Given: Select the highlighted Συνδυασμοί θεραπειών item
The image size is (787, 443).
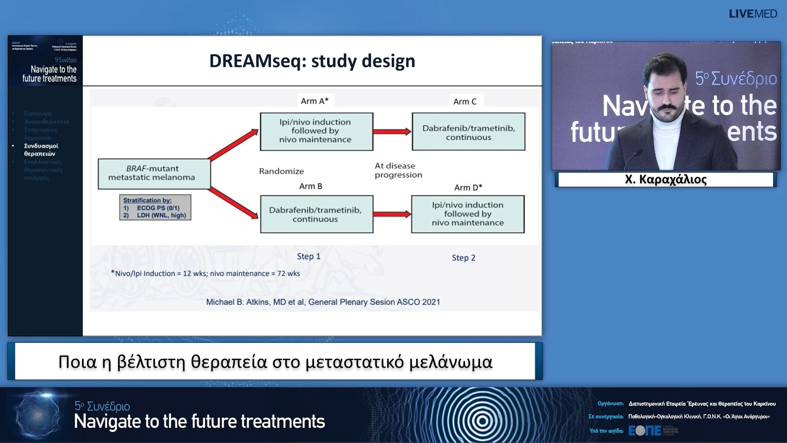Looking at the screenshot, I should coord(41,150).
